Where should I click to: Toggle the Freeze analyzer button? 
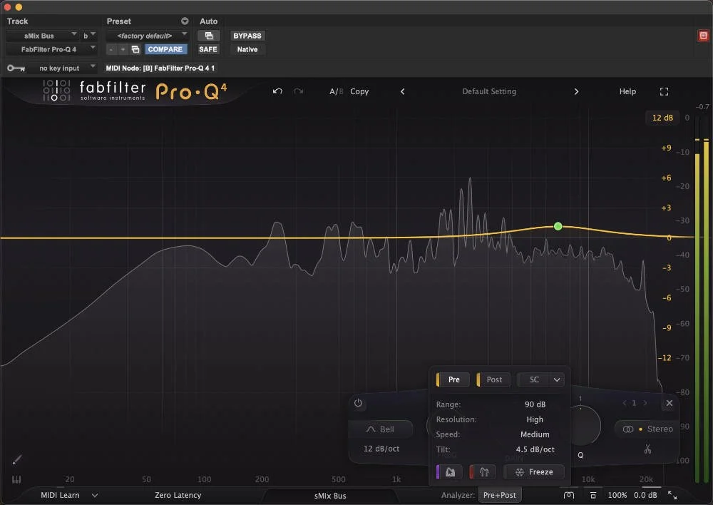(x=534, y=471)
